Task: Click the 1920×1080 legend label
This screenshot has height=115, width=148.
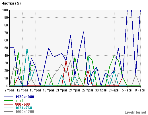Action: 25,97
